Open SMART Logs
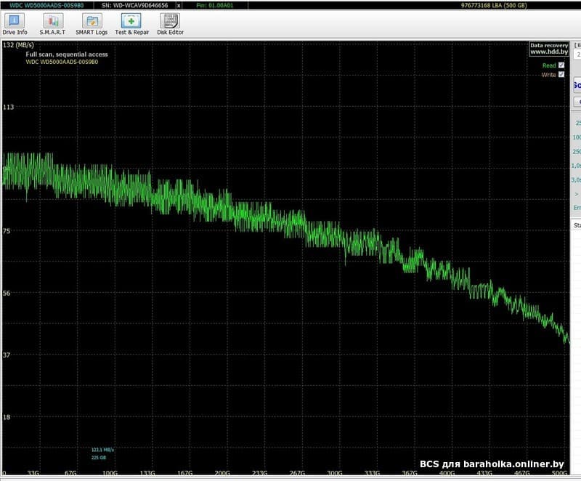This screenshot has width=581, height=481. [92, 24]
